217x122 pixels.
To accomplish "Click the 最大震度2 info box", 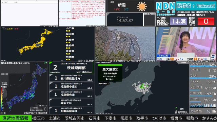I will click(110, 73).
